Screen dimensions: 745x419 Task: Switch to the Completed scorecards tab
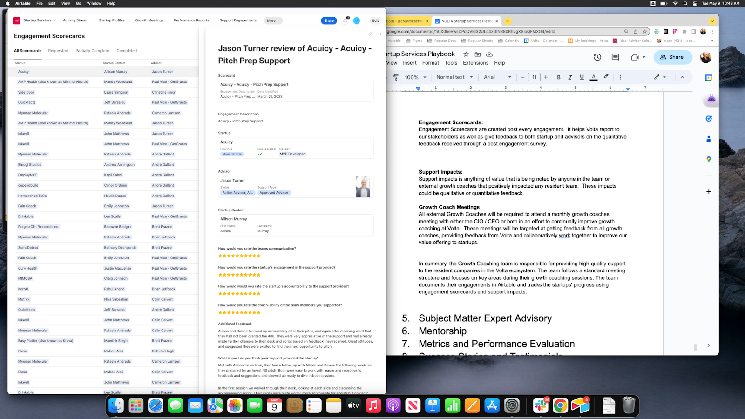(x=127, y=51)
